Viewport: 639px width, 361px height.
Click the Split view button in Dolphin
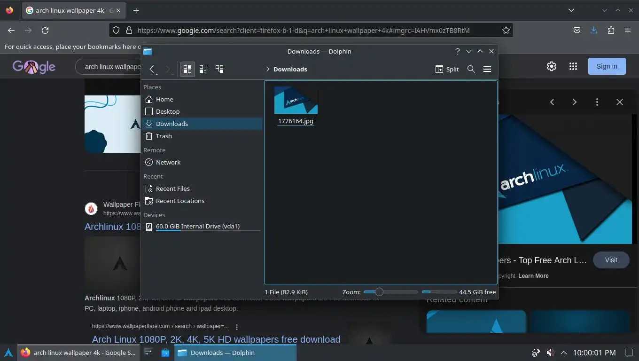tap(447, 69)
